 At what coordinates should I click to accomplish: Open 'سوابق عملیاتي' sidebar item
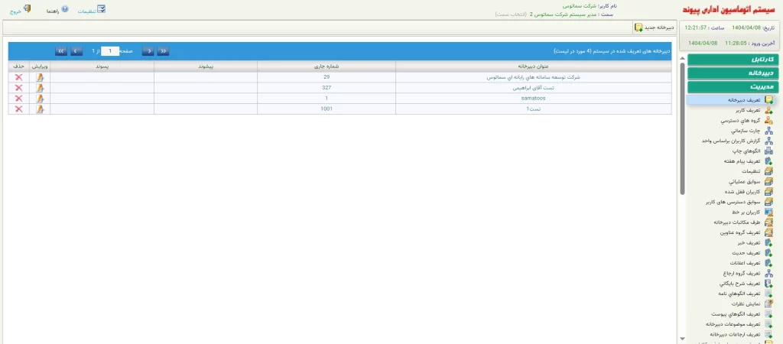click(751, 182)
